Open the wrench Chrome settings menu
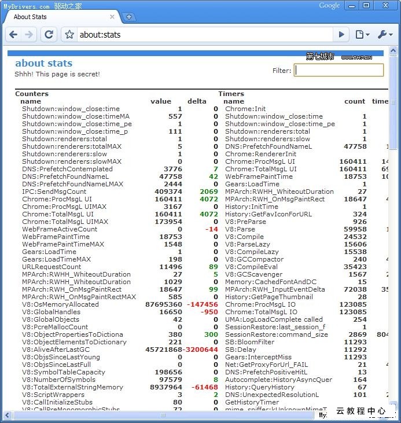 click(x=385, y=35)
